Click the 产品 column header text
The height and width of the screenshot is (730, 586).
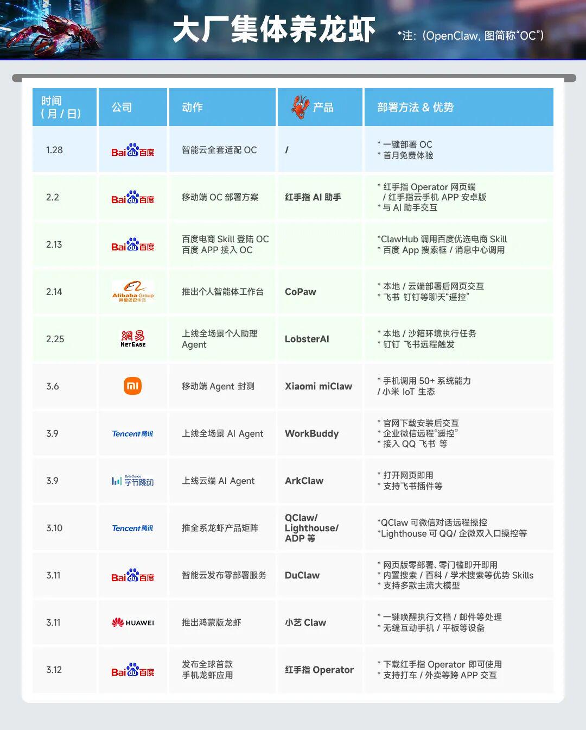tap(323, 107)
